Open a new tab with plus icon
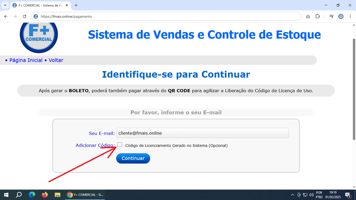Screen dimensions: 356x200 click(x=76, y=5)
